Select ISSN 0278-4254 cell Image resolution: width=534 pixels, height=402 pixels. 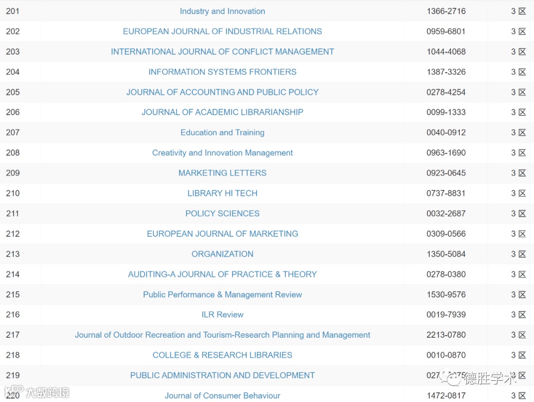coord(446,92)
